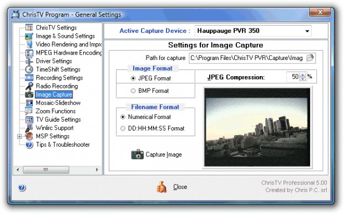This screenshot has height=214, width=344.
Task: Click the microphone icon for Radio Recording
Action: tap(29, 86)
